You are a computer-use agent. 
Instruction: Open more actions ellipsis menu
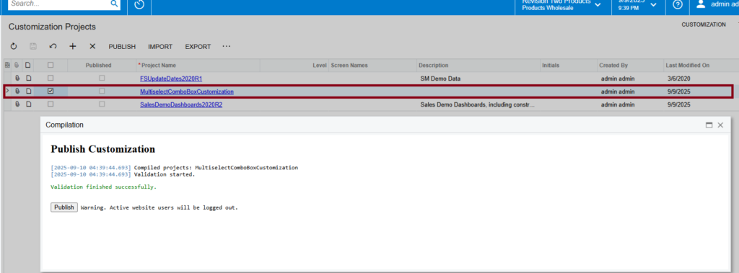[x=227, y=47]
